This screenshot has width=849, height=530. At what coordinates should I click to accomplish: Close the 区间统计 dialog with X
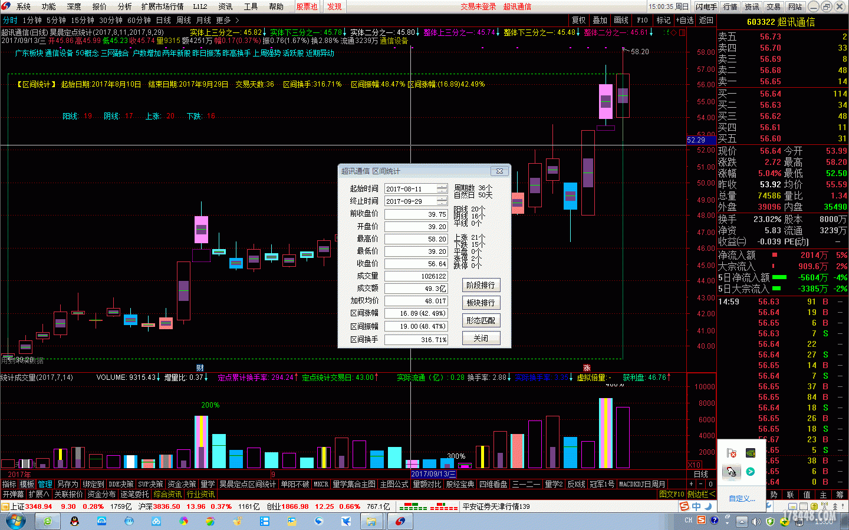[499, 171]
